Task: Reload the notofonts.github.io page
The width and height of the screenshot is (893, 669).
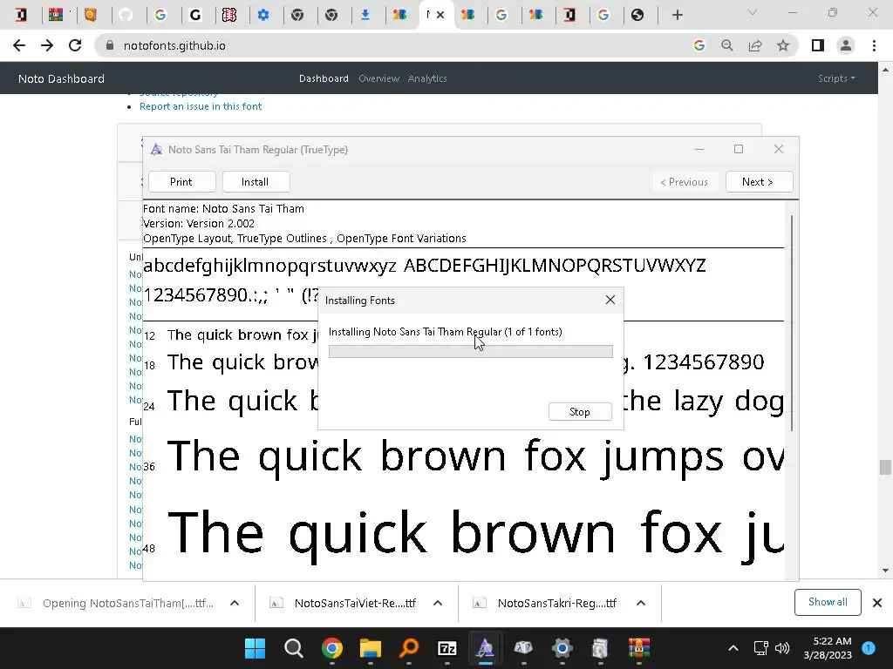Action: (75, 45)
